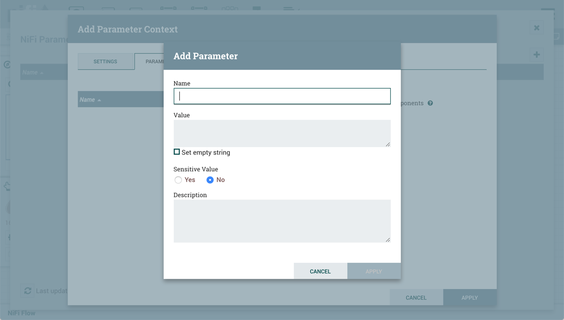Viewport: 564px width, 320px height.
Task: Click the help icon beside referencing components
Action: point(430,103)
